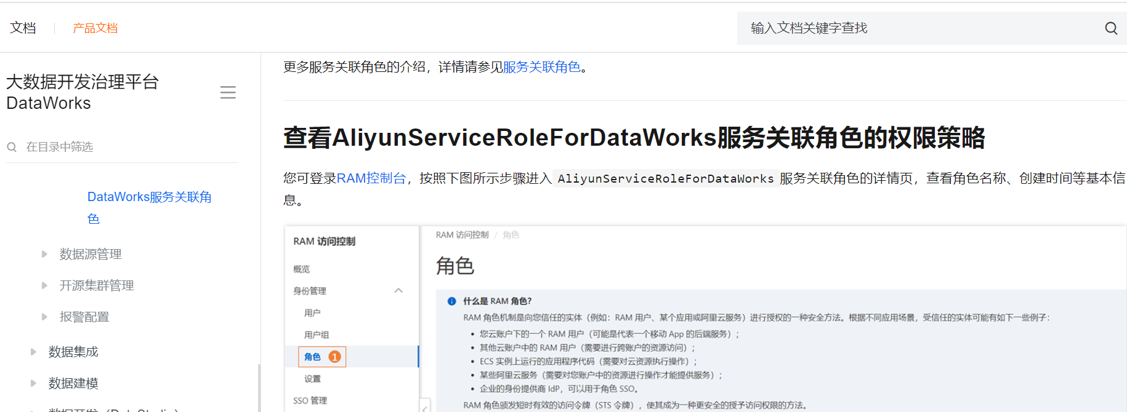Image resolution: width=1127 pixels, height=412 pixels.
Task: Open 开源集群管理 section
Action: [97, 285]
